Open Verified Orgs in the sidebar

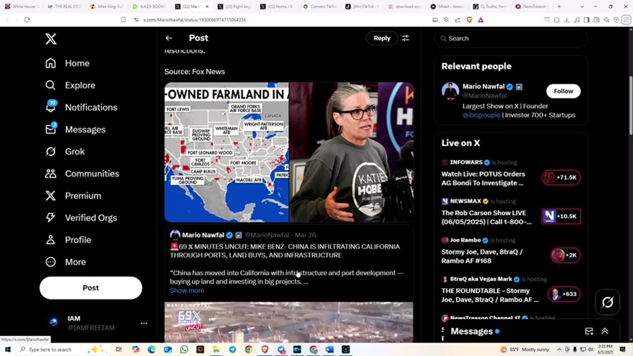82,218
